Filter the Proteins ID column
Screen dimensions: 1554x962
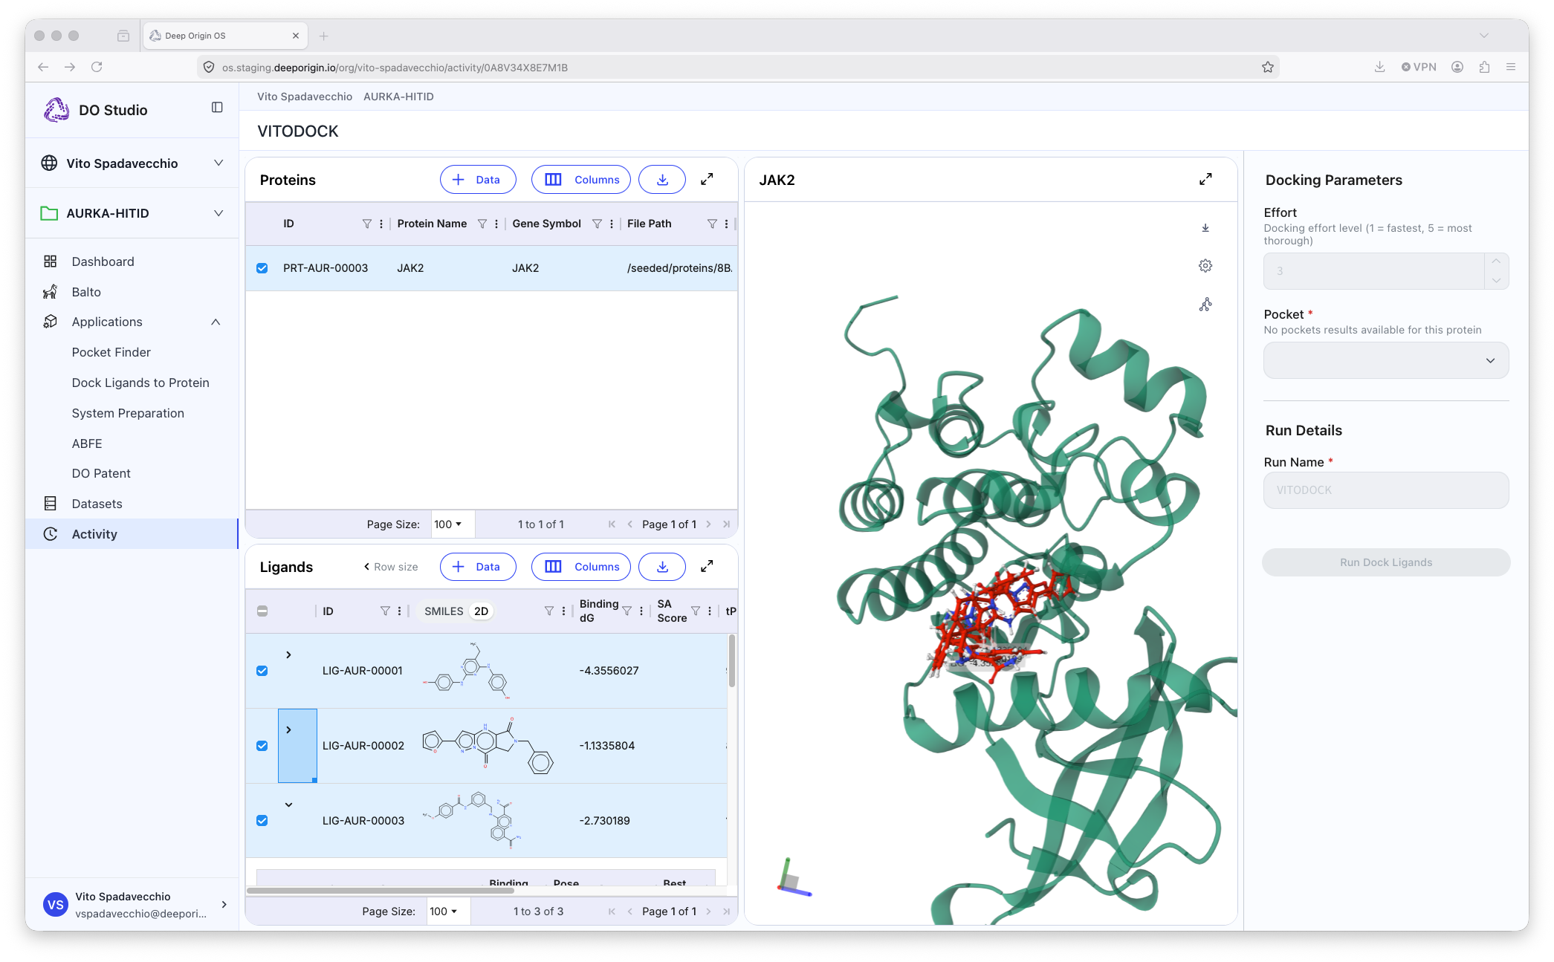click(x=366, y=224)
